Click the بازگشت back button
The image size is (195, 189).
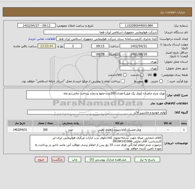[58, 160]
